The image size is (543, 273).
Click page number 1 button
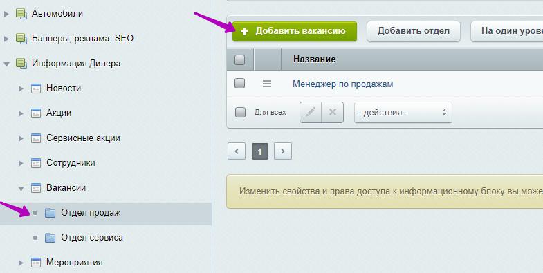(x=259, y=151)
